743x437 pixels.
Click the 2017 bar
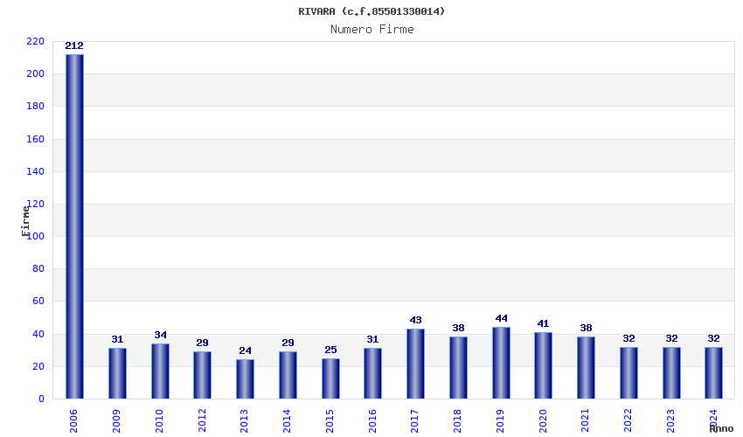[415, 364]
